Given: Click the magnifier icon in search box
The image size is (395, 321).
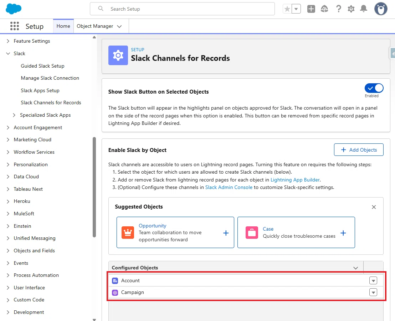Looking at the screenshot, I should point(101,9).
